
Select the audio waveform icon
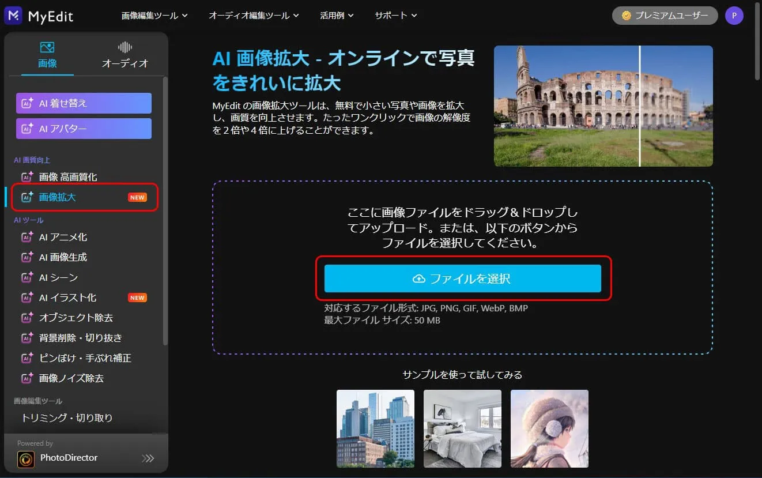click(x=125, y=47)
